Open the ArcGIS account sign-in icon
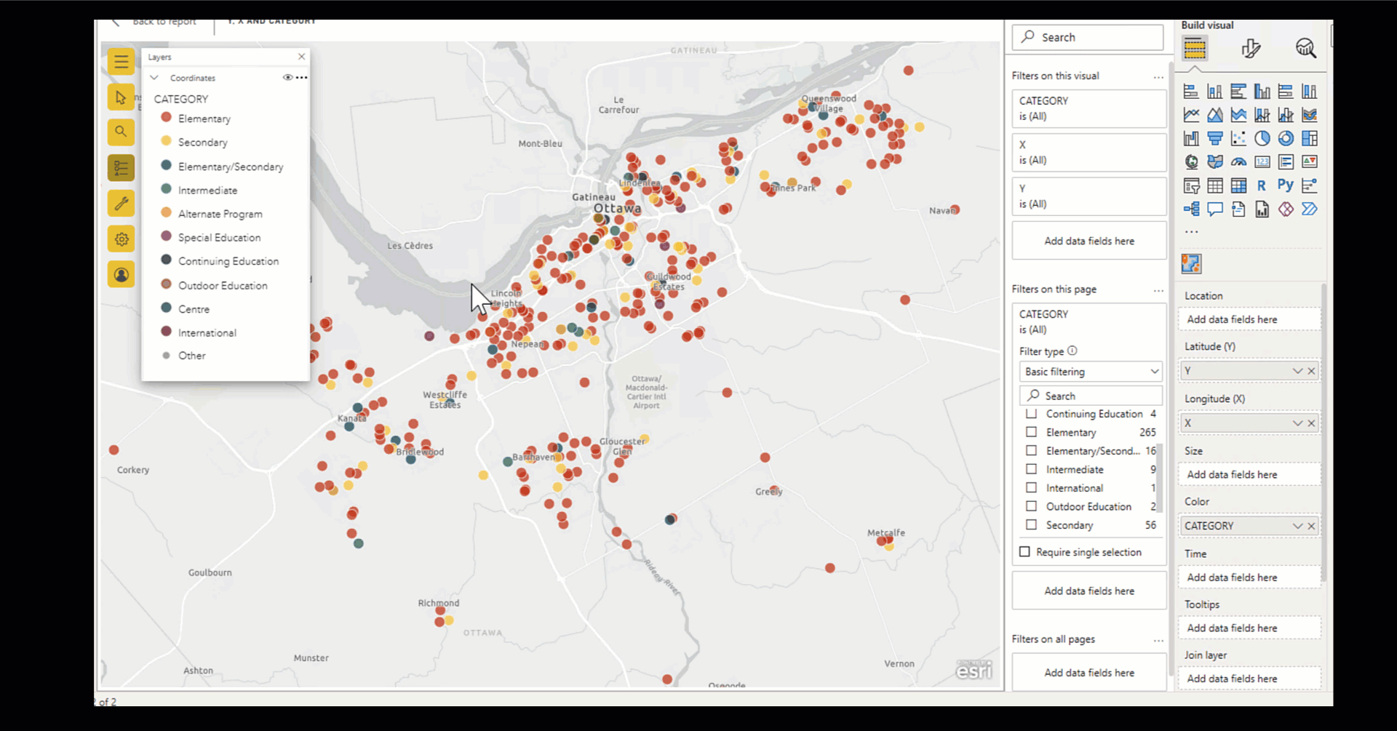The height and width of the screenshot is (731, 1397). [122, 274]
